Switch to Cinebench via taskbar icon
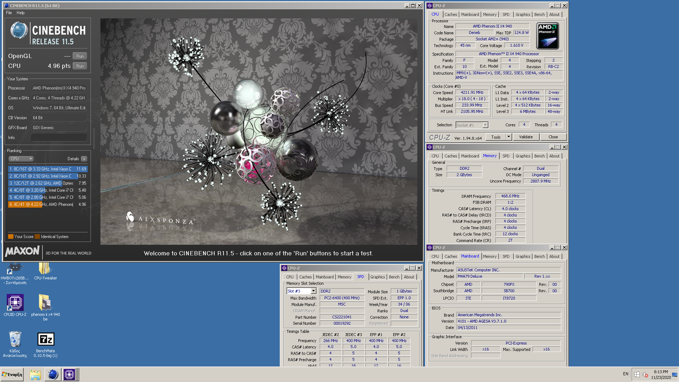 (x=53, y=375)
